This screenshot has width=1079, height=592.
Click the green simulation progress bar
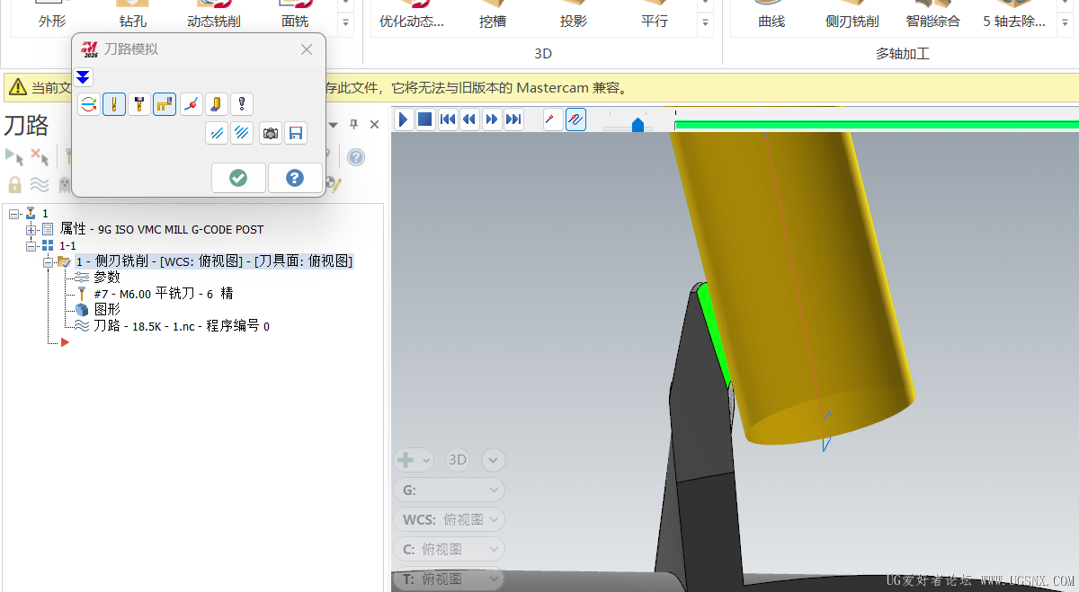[x=877, y=125]
